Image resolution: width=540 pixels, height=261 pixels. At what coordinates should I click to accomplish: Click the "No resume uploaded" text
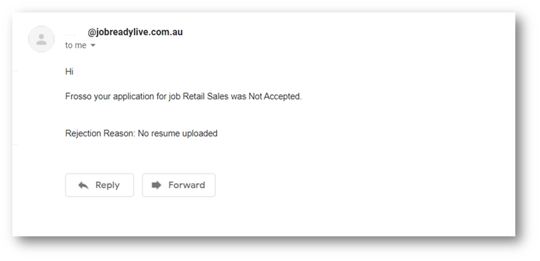click(x=177, y=133)
